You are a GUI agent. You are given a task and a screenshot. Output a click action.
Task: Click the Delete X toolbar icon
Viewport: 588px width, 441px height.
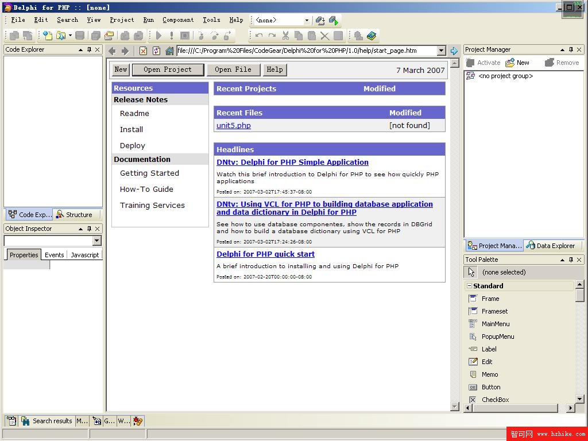click(325, 36)
